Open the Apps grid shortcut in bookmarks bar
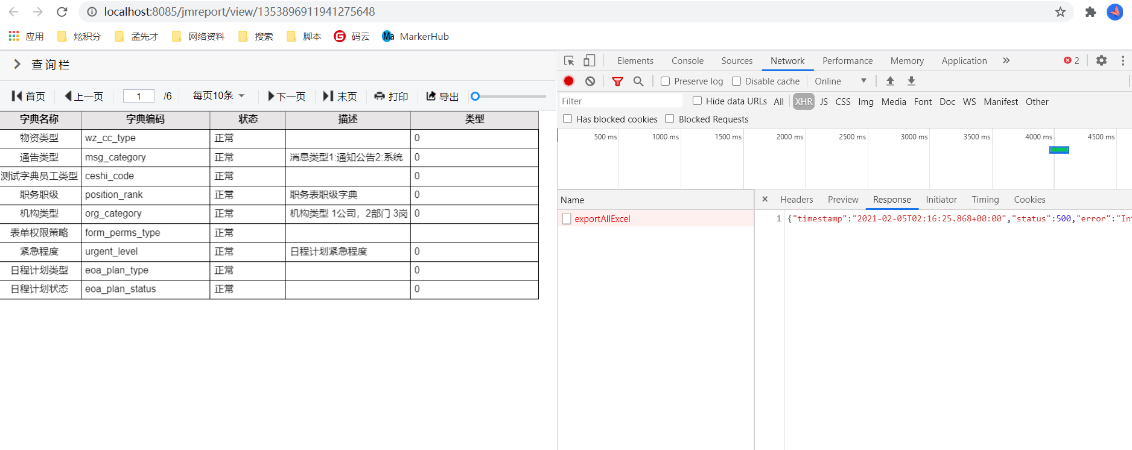The height and width of the screenshot is (450, 1132). pos(26,37)
